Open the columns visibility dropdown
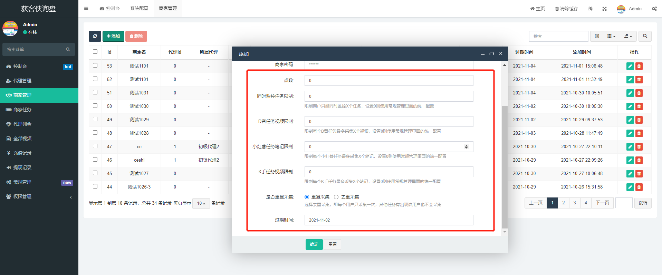The height and width of the screenshot is (275, 662). pyautogui.click(x=611, y=36)
